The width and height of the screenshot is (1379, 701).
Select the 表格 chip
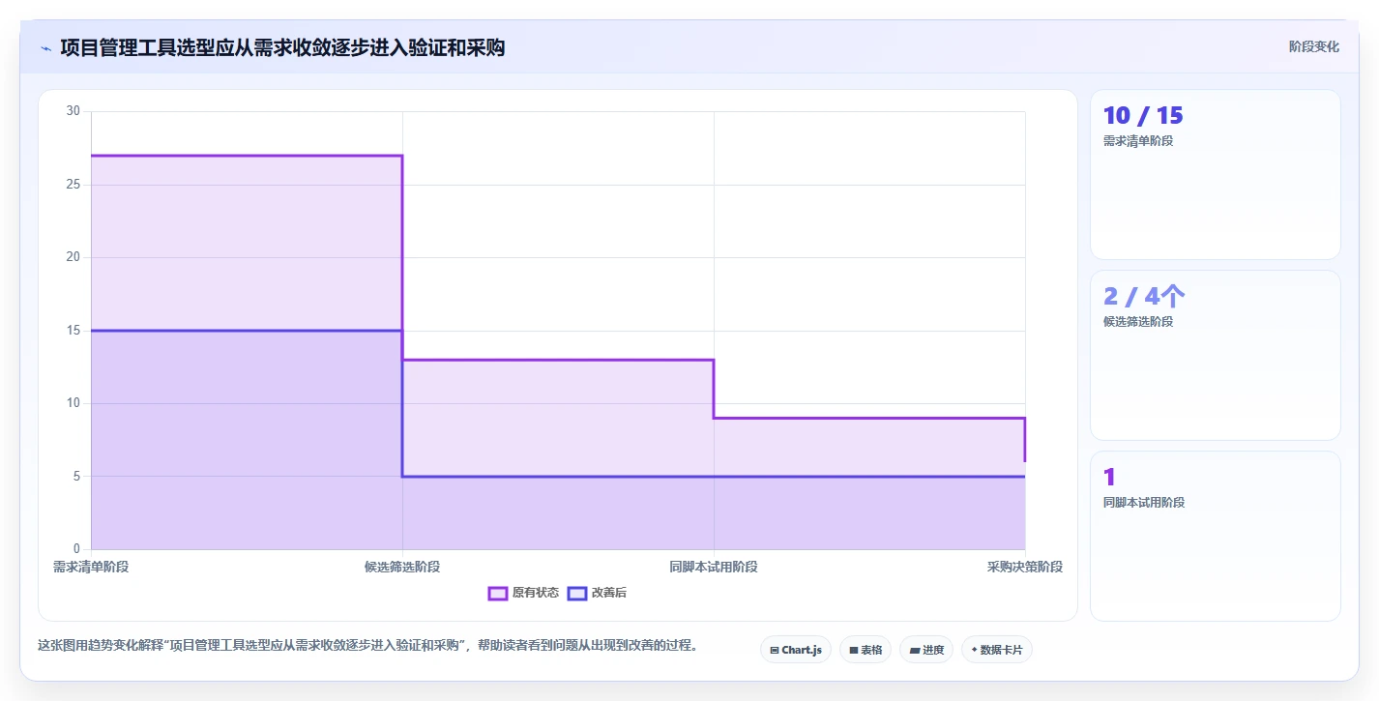point(866,650)
